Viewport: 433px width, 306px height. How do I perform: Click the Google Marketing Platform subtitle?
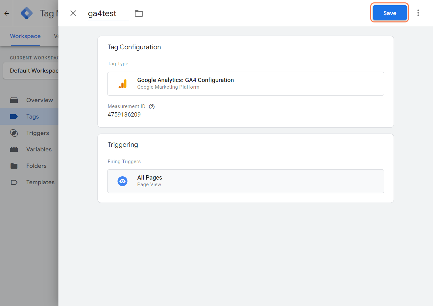pos(168,87)
